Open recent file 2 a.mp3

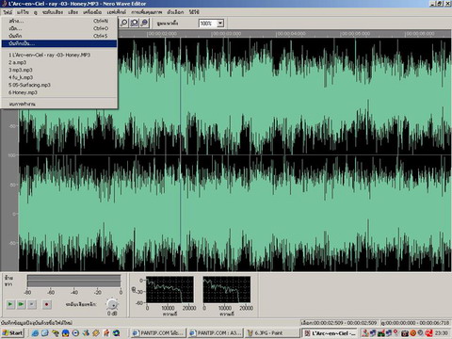point(59,62)
